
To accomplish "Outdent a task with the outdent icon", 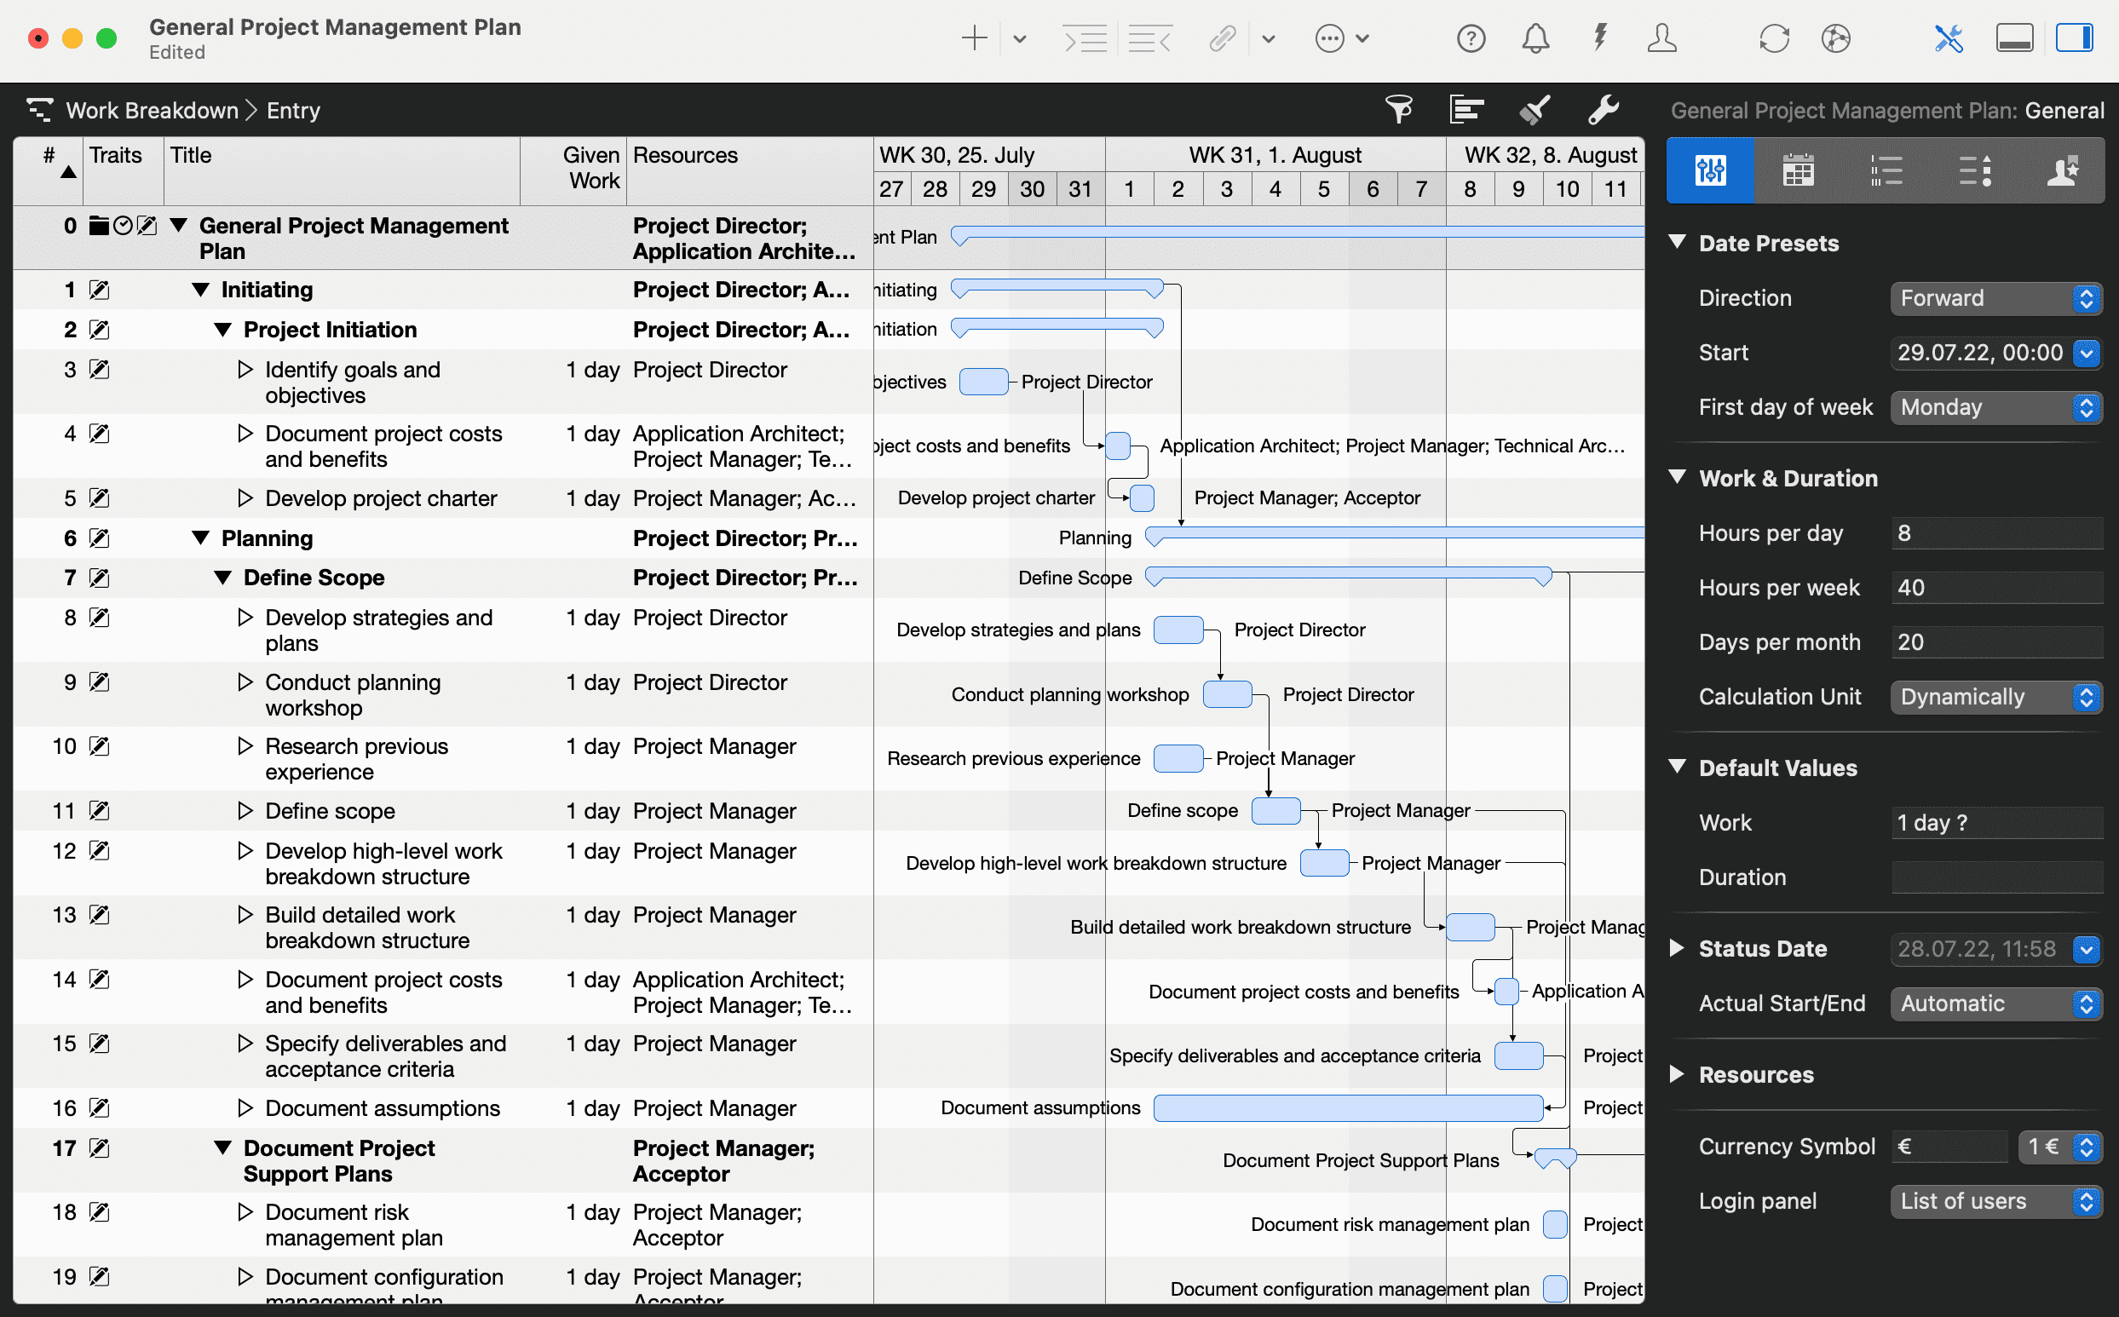I will (1149, 38).
